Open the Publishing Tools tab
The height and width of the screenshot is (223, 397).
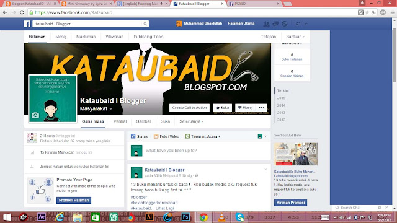point(148,37)
